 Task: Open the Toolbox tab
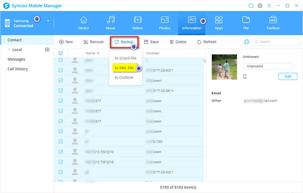point(273,23)
